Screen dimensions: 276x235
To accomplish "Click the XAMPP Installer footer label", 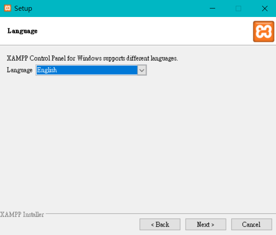I will pyautogui.click(x=22, y=214).
